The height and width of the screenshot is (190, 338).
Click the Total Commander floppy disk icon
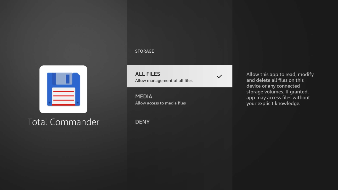tap(63, 89)
